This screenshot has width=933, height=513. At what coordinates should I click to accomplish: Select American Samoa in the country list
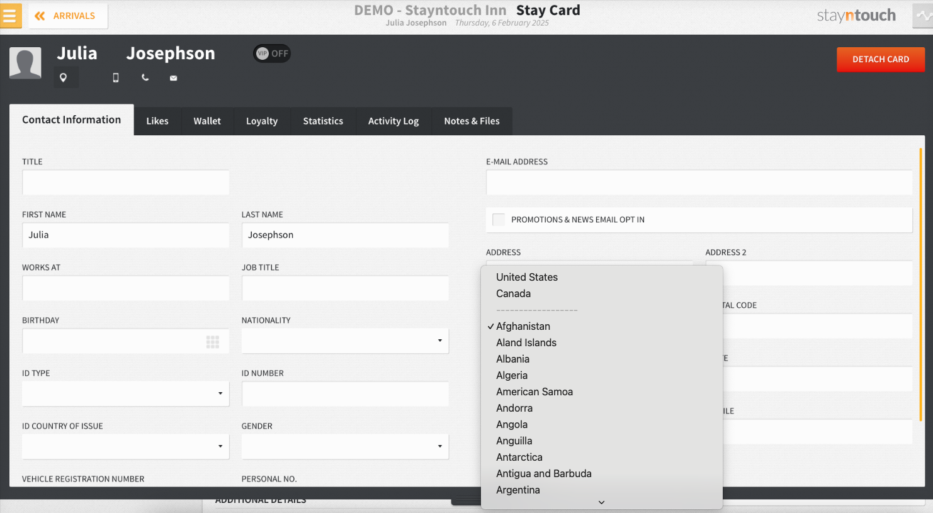(x=602, y=392)
